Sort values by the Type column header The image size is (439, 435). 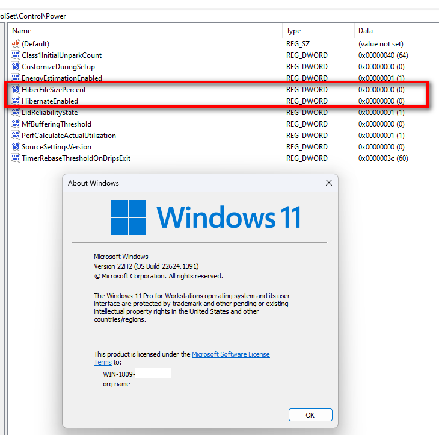318,31
